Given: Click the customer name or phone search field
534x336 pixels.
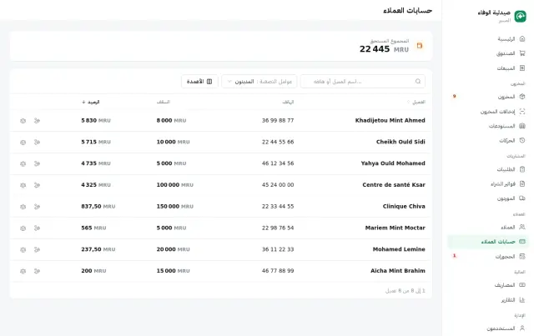Looking at the screenshot, I should point(363,82).
